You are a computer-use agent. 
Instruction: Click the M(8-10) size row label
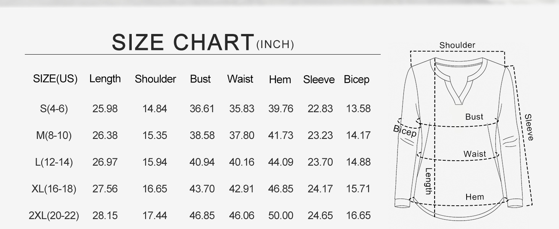point(54,135)
